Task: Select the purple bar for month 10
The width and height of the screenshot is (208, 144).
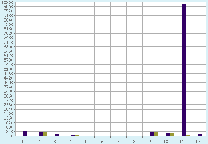Action: [x=168, y=134]
